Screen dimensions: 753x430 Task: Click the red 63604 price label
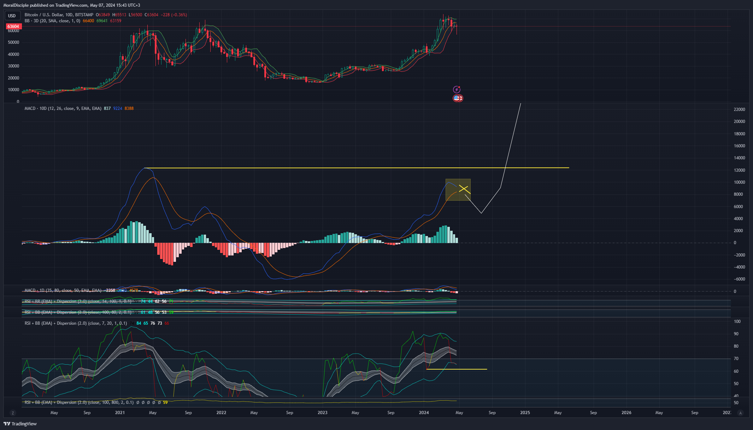[13, 26]
